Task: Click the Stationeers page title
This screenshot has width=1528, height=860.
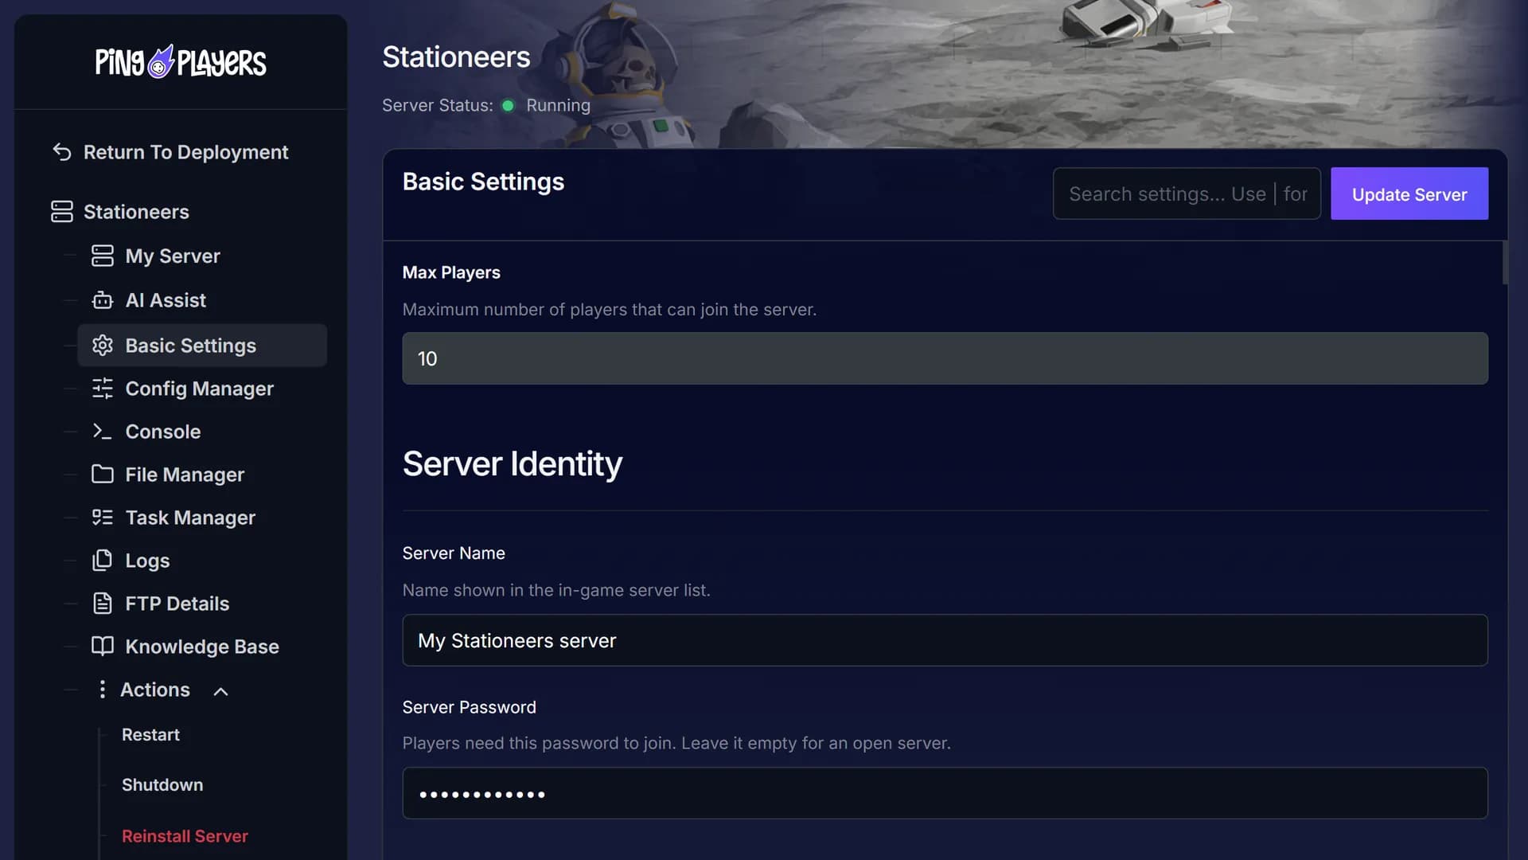Action: coord(456,57)
